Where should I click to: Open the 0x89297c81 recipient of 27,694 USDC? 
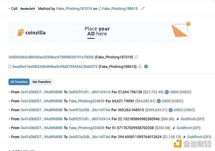tap(89, 92)
